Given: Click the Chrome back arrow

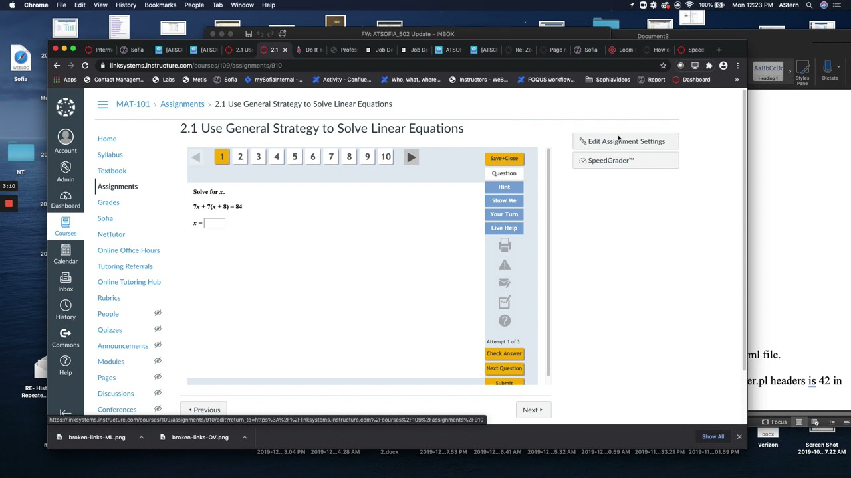Looking at the screenshot, I should tap(57, 66).
